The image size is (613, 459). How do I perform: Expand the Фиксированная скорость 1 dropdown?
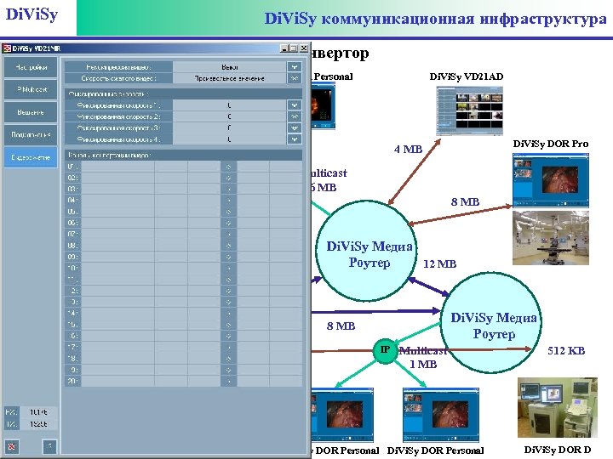pyautogui.click(x=295, y=105)
